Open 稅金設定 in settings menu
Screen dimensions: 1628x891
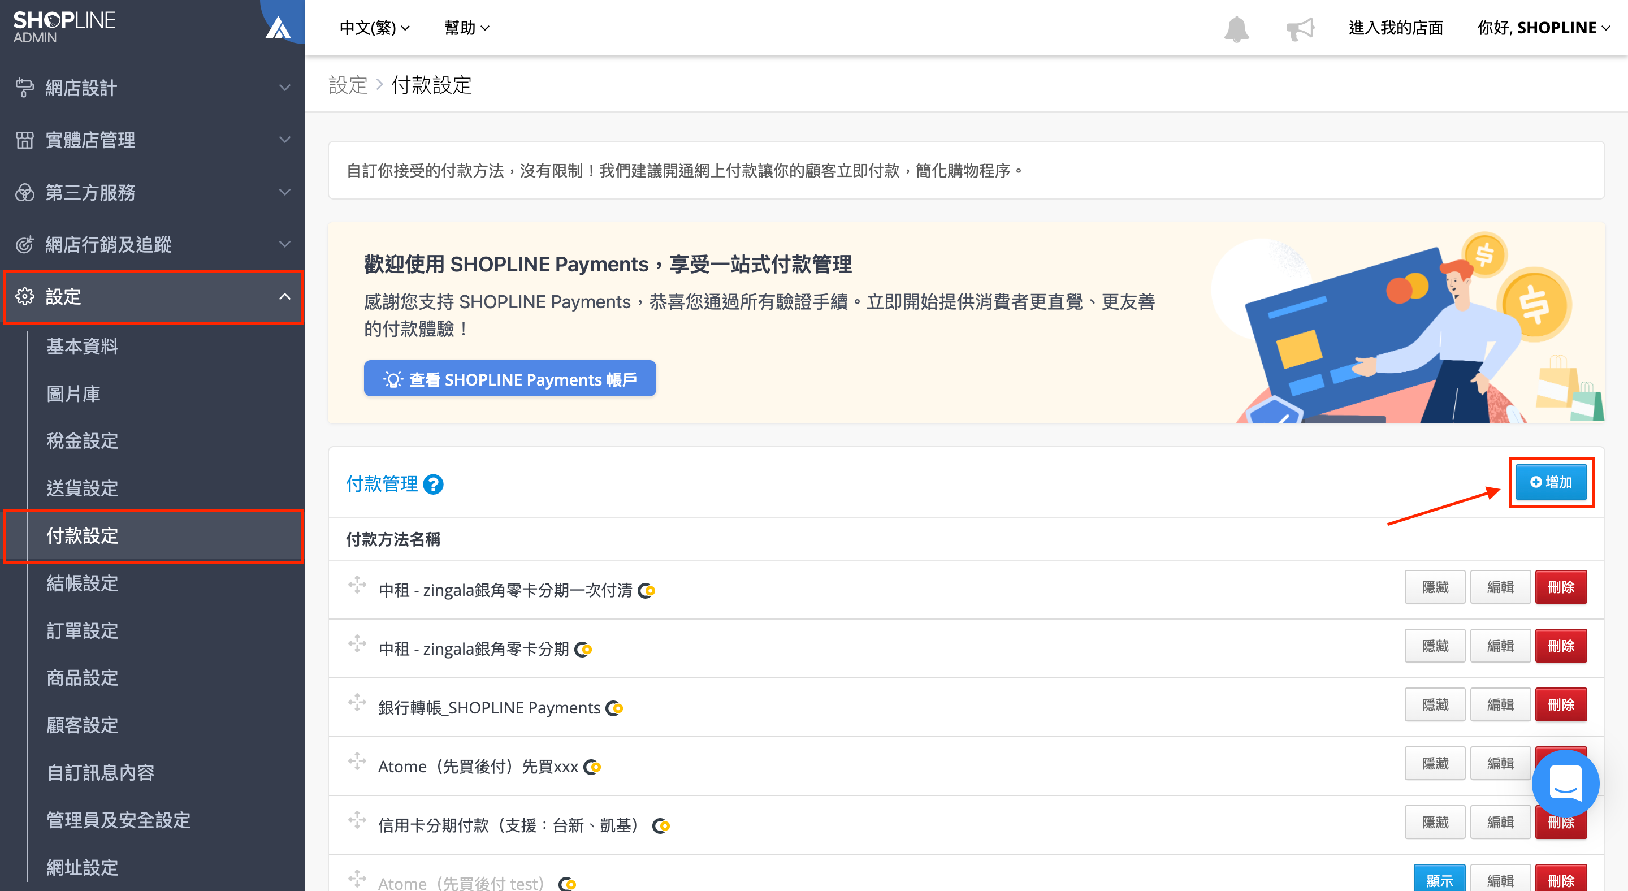(x=83, y=441)
